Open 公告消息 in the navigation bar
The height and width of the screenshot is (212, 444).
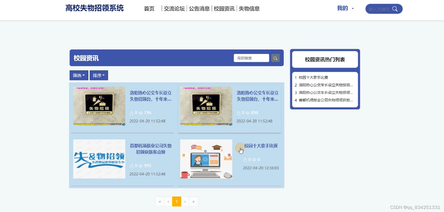coord(199,9)
